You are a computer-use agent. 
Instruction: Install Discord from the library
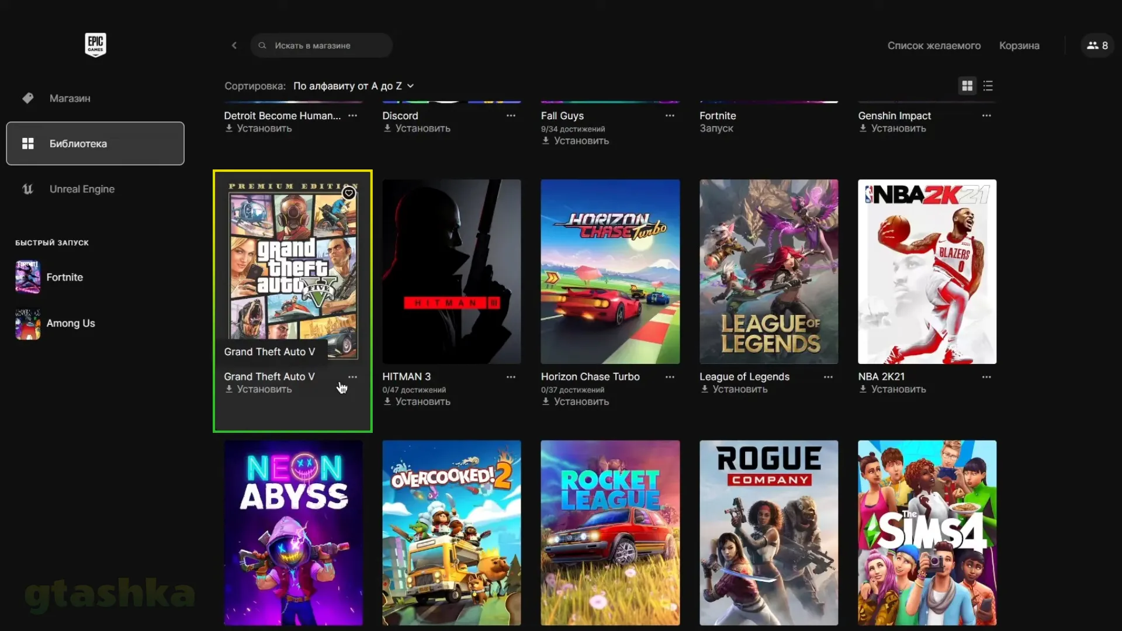tap(417, 128)
